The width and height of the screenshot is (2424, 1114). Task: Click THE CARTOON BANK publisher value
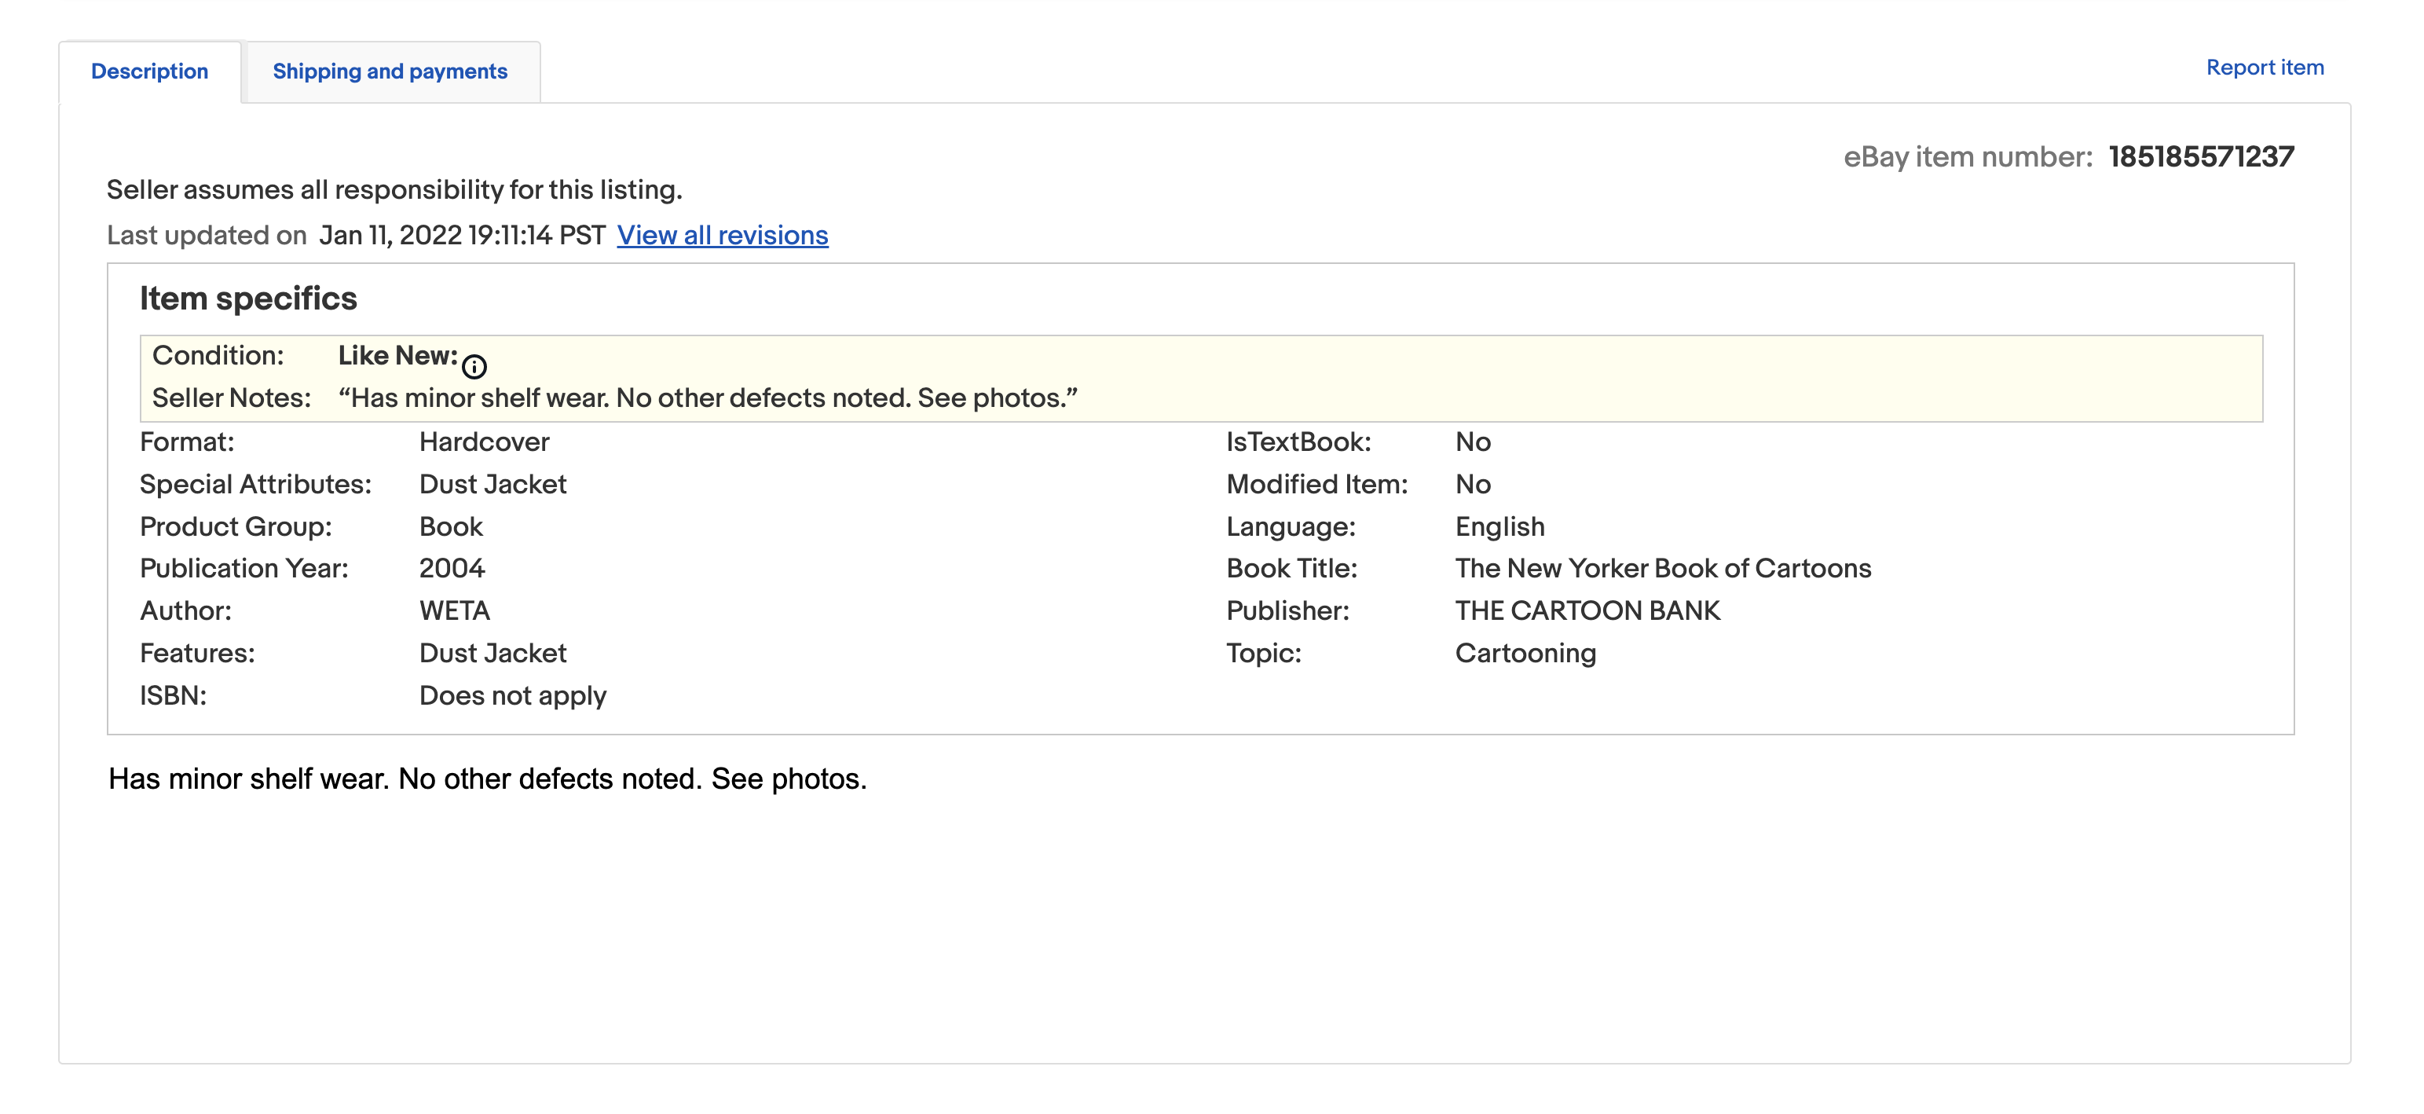(1587, 610)
